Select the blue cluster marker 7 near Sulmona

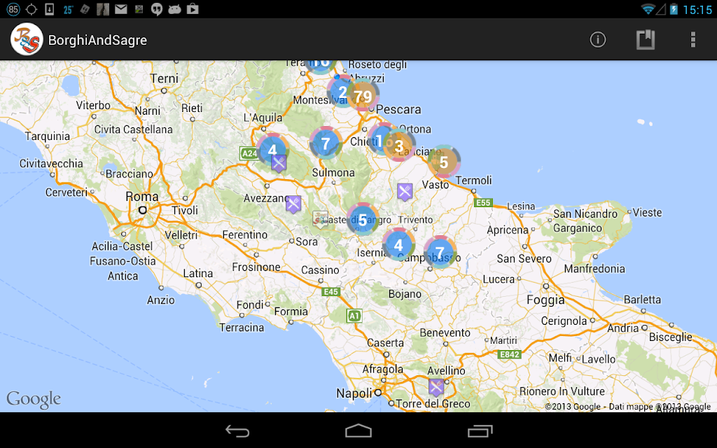tap(326, 143)
